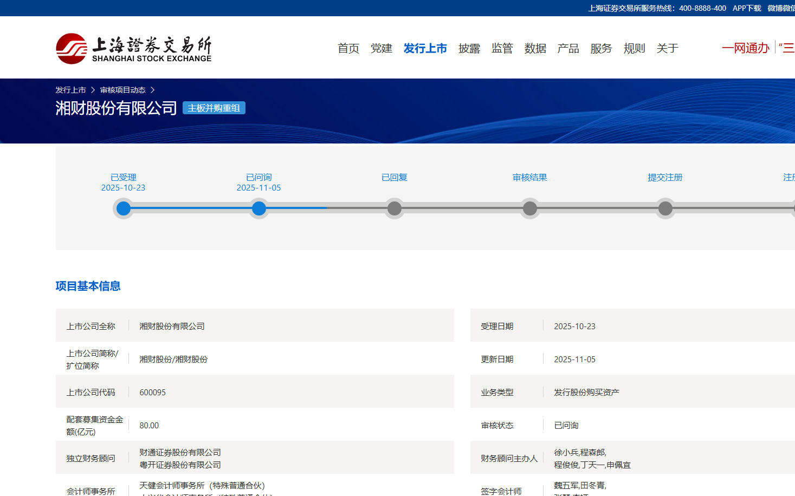This screenshot has height=496, width=795.
Task: Click 发行上市 in the breadcrumb
Action: (x=70, y=90)
